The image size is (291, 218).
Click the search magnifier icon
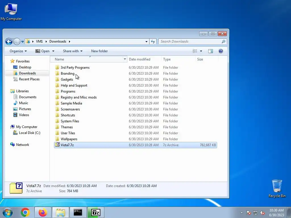pos(223,41)
